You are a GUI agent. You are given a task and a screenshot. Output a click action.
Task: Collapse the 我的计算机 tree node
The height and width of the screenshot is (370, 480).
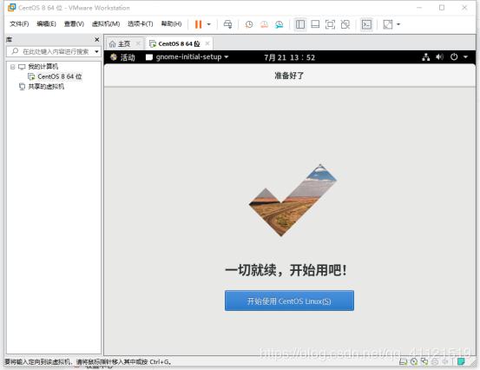[12, 67]
